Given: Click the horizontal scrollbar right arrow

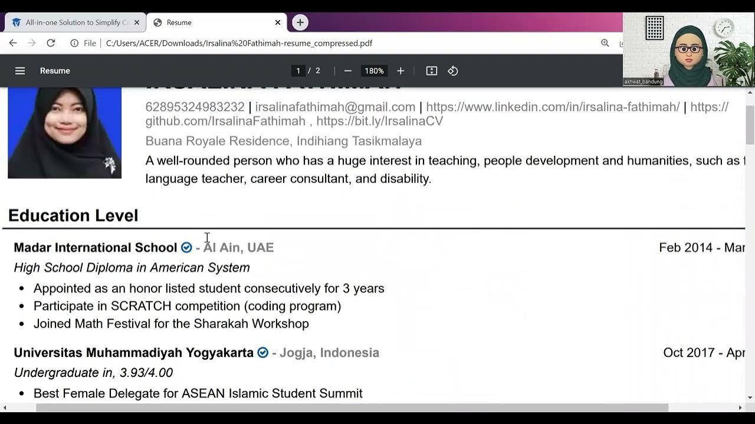Looking at the screenshot, I should click(x=740, y=408).
